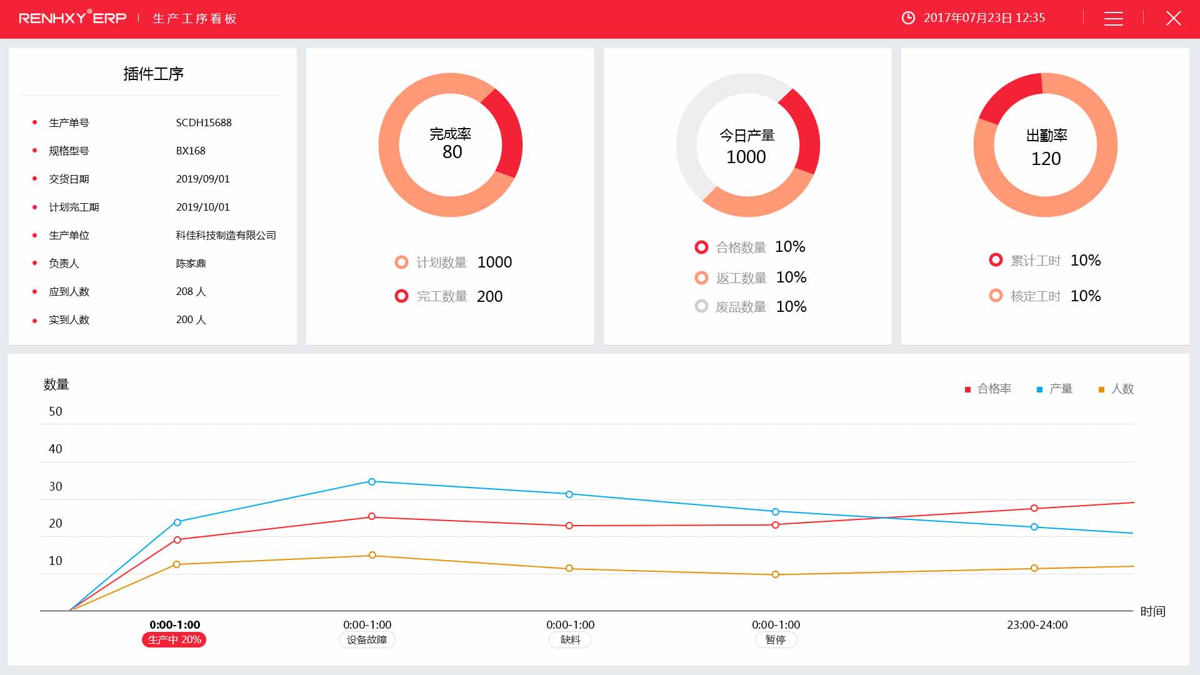Click the 数量 axis title
Viewport: 1200px width, 675px height.
point(56,384)
